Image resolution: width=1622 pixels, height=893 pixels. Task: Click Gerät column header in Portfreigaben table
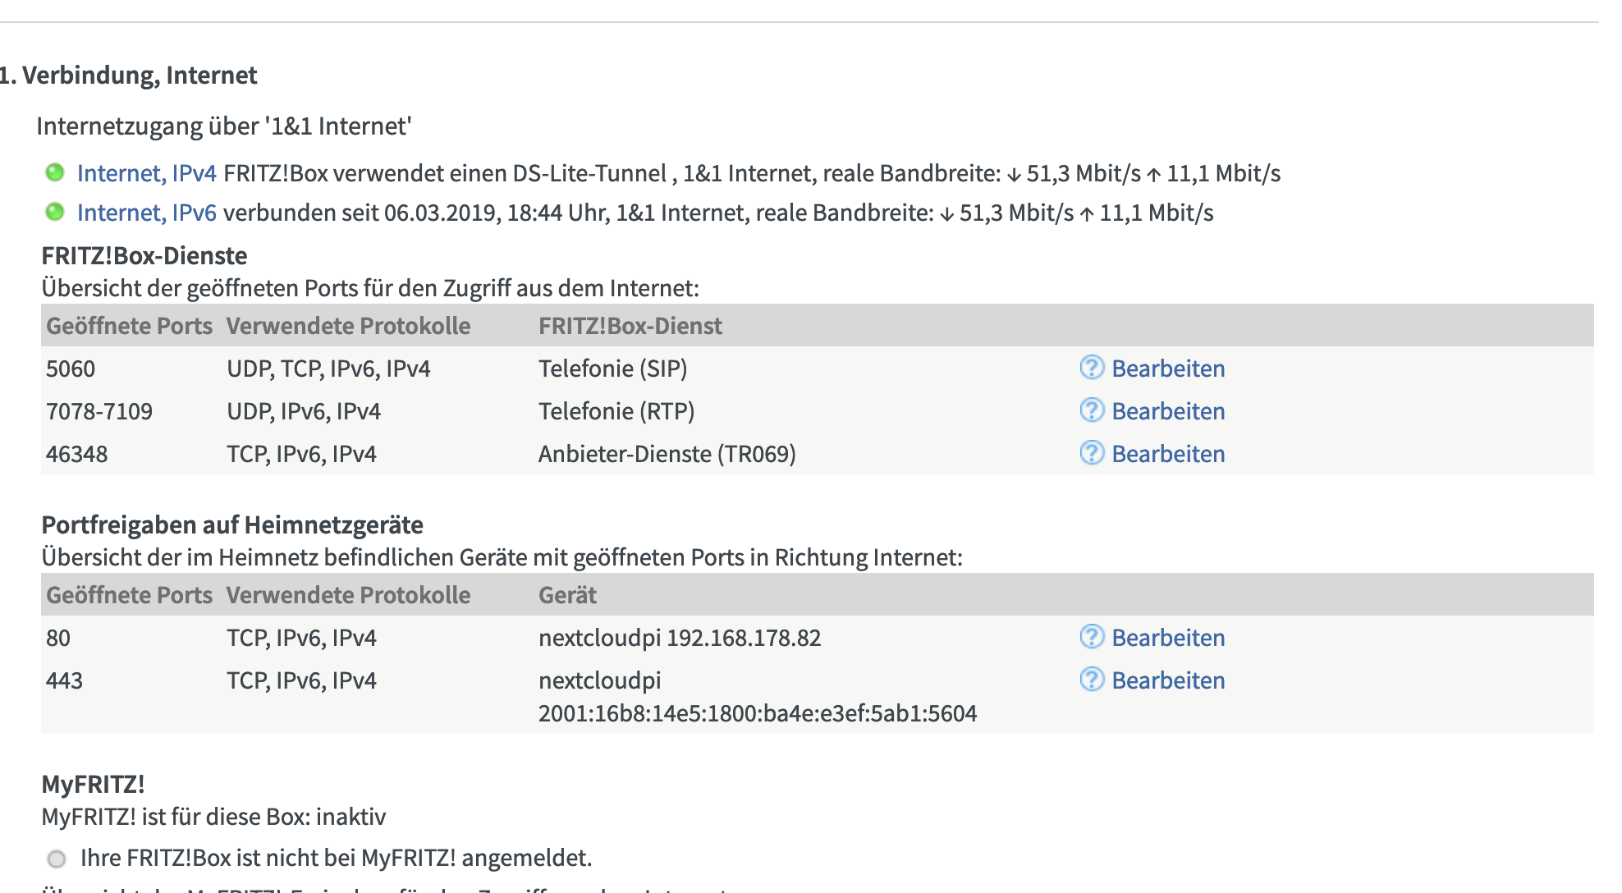click(567, 595)
